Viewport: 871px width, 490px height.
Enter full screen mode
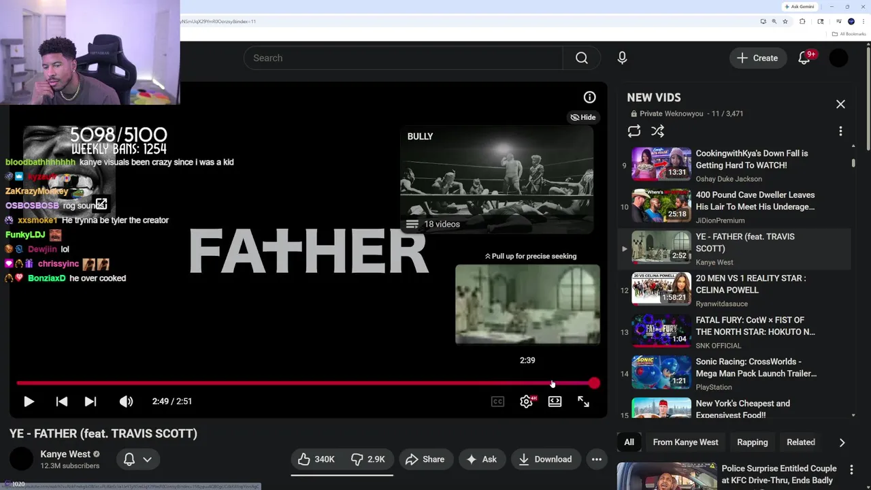(583, 402)
